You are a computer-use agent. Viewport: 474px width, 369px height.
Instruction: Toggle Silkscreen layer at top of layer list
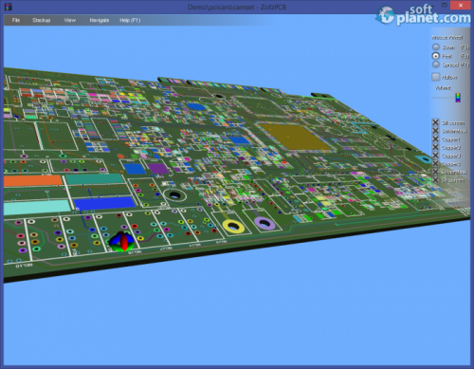point(435,122)
